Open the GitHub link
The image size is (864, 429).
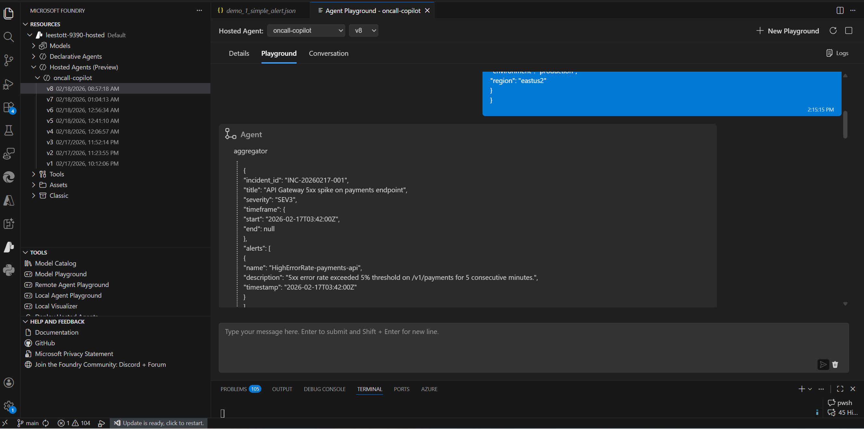[x=45, y=343]
